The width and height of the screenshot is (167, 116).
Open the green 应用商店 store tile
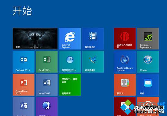70,85
